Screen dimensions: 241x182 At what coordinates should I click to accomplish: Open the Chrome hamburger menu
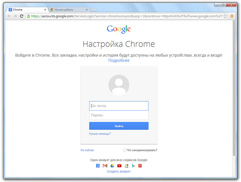[232, 16]
